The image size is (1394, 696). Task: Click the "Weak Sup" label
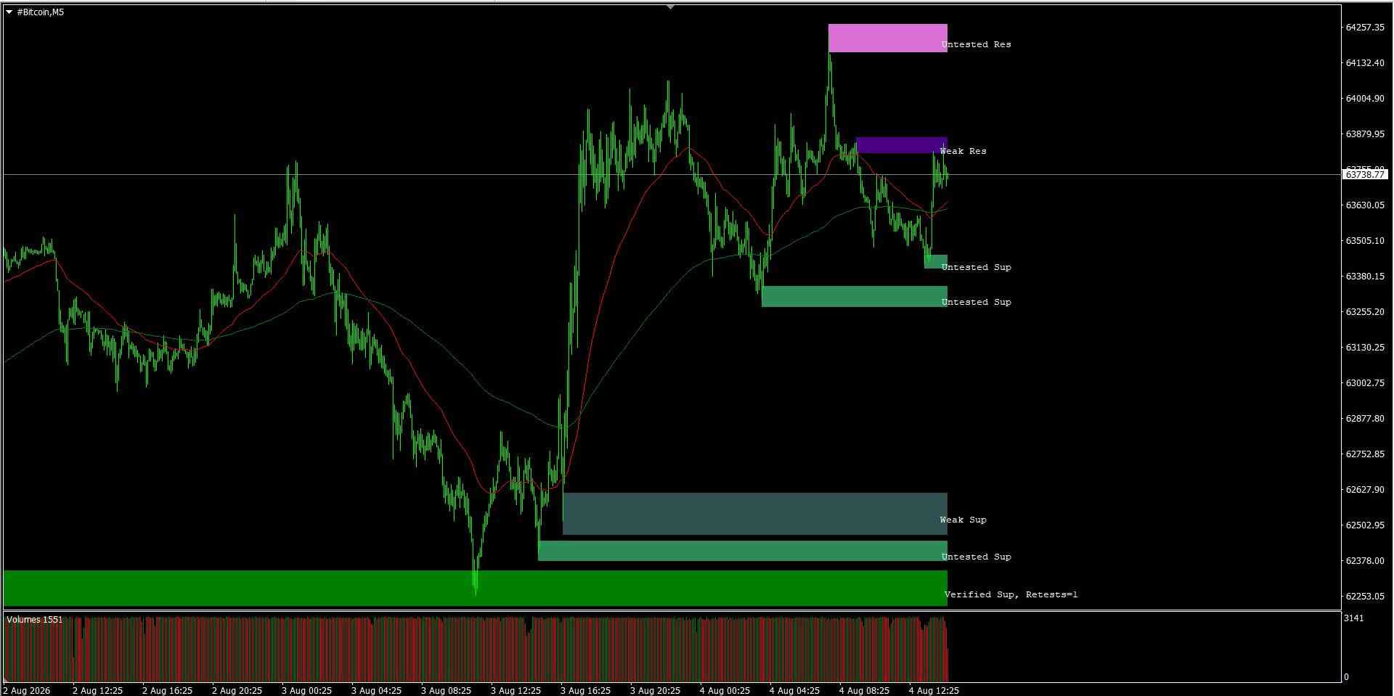click(963, 520)
